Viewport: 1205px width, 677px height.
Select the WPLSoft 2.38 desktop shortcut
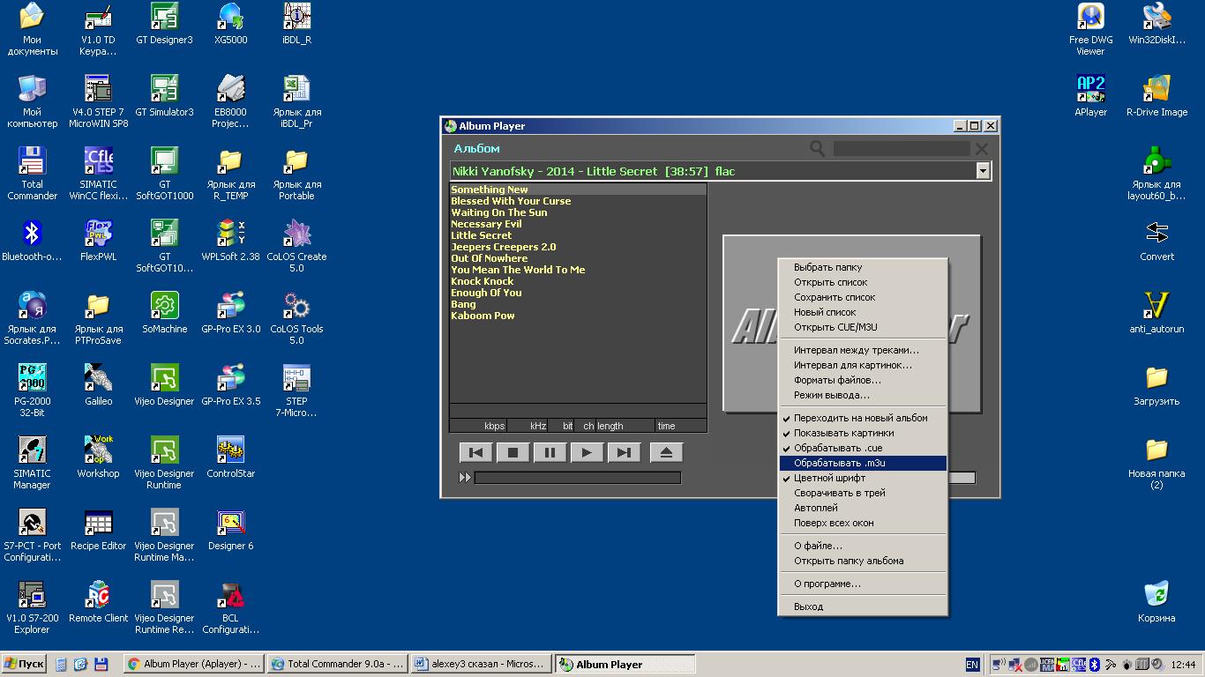(230, 241)
